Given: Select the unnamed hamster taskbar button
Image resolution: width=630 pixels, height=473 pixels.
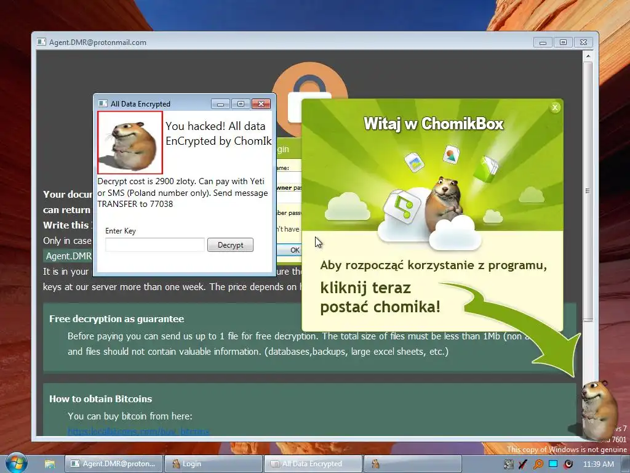Looking at the screenshot, I should pos(412,464).
